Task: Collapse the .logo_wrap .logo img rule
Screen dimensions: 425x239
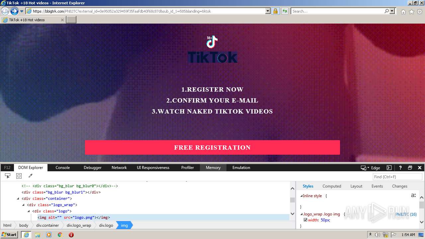Action: [301, 214]
